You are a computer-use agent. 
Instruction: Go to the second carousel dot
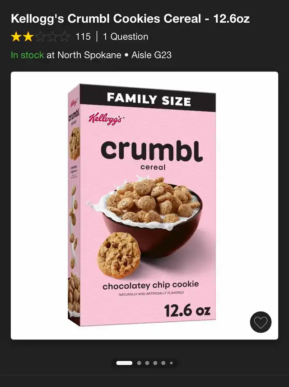coord(139,363)
